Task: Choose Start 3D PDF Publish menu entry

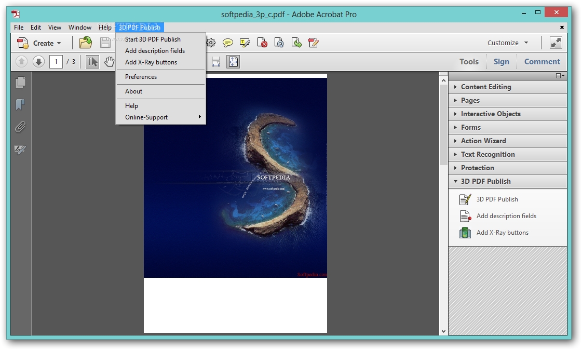Action: 153,39
